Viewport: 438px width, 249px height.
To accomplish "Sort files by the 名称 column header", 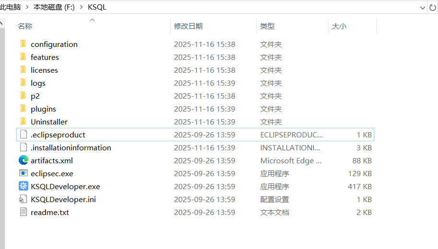I will [x=25, y=26].
